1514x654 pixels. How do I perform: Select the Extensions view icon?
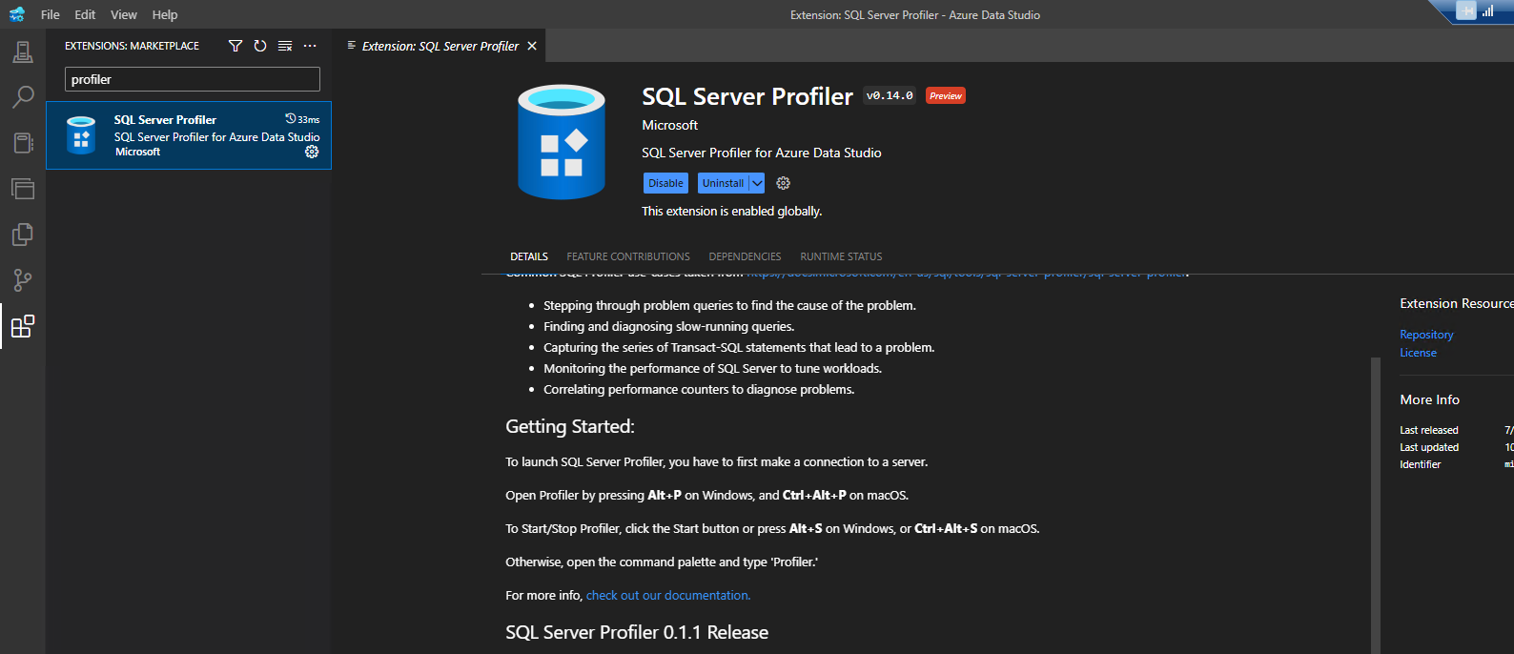point(23,326)
